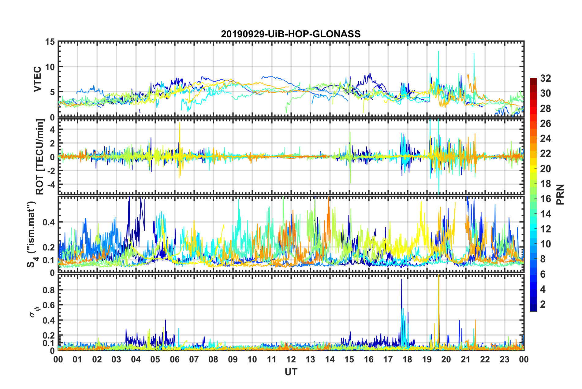Select hour 05 on the UT axis
Screen dimensions: 582x389
coord(155,359)
